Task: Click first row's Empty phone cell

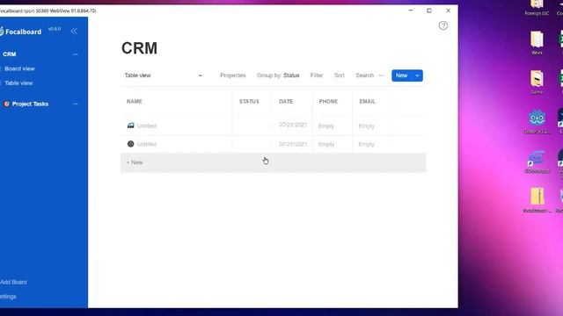Action: coord(326,126)
